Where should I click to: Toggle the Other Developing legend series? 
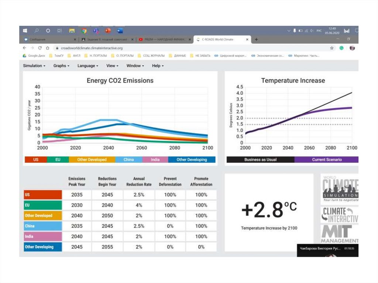pos(192,160)
